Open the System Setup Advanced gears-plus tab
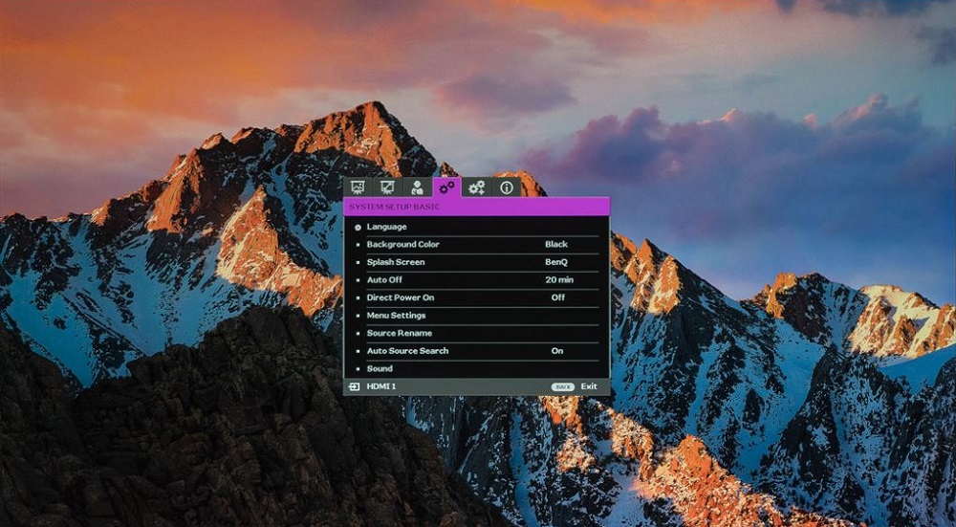Screen dimensions: 956x527 pos(477,187)
